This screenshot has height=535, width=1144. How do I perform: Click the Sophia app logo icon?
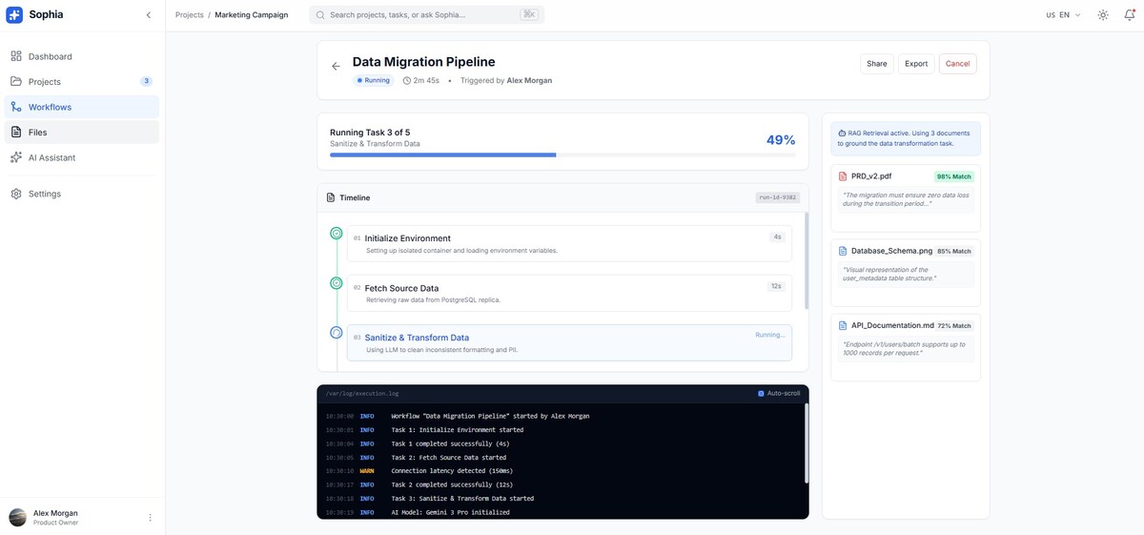(14, 15)
